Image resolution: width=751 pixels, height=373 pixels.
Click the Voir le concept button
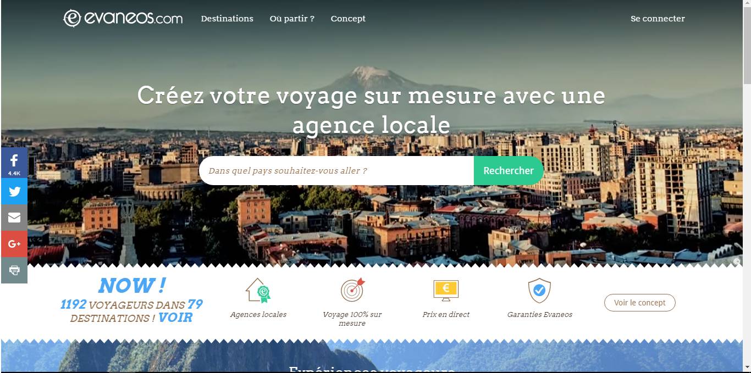tap(639, 303)
